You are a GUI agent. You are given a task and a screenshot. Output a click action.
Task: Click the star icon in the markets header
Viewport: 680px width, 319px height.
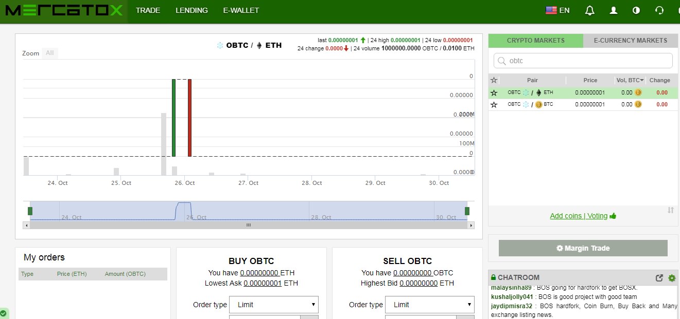[494, 80]
